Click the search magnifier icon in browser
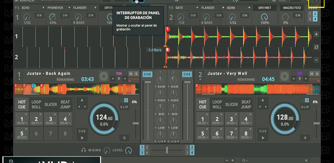The image size is (334, 163). pos(243,160)
